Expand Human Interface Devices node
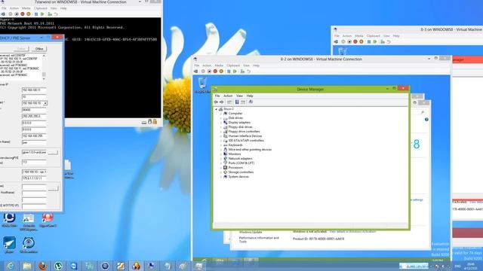Viewport: 483px width, 271px height. (x=221, y=136)
